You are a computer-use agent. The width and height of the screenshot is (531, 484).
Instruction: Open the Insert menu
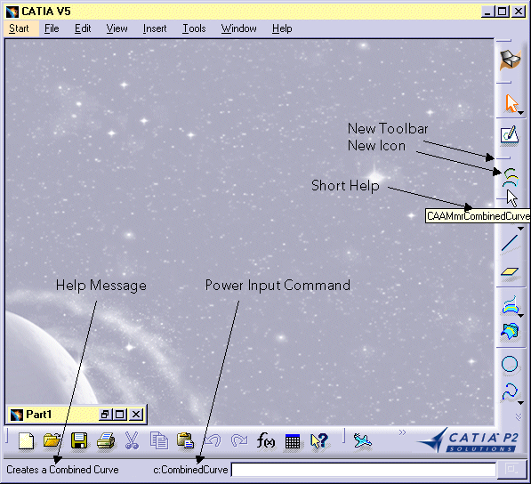click(155, 28)
